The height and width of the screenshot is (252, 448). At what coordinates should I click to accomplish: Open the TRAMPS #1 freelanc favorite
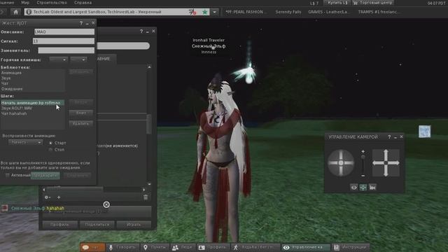pos(377,12)
